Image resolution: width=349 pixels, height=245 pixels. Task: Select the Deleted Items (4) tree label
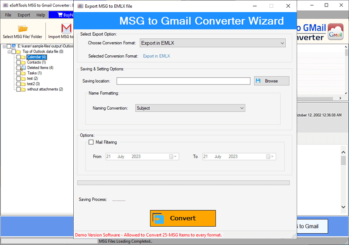click(x=40, y=68)
